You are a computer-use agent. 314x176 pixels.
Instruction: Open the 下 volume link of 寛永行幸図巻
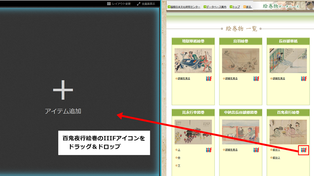179,165
